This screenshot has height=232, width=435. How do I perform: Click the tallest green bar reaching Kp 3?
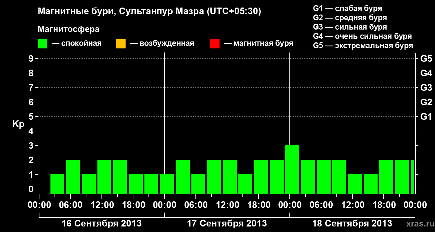(292, 169)
